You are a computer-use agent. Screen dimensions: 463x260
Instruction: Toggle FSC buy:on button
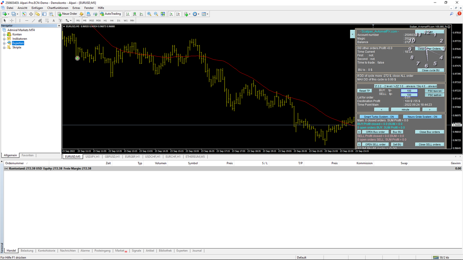[x=435, y=91]
